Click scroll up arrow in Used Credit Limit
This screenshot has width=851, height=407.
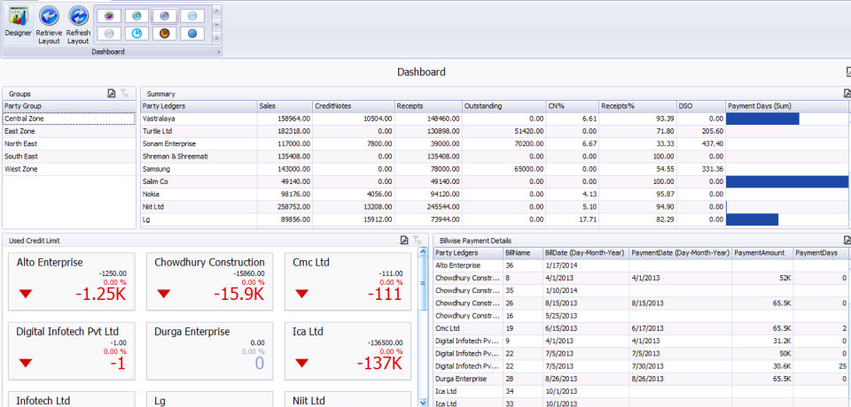pyautogui.click(x=422, y=252)
